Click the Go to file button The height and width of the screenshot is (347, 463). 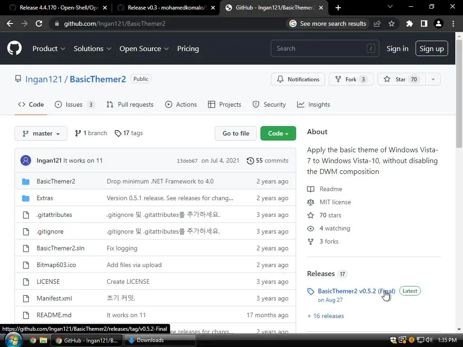236,133
